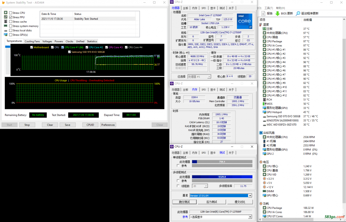Open the 工具(T) menu in AIDA64
Image resolution: width=346 pixels, height=222 pixels.
tap(269, 8)
